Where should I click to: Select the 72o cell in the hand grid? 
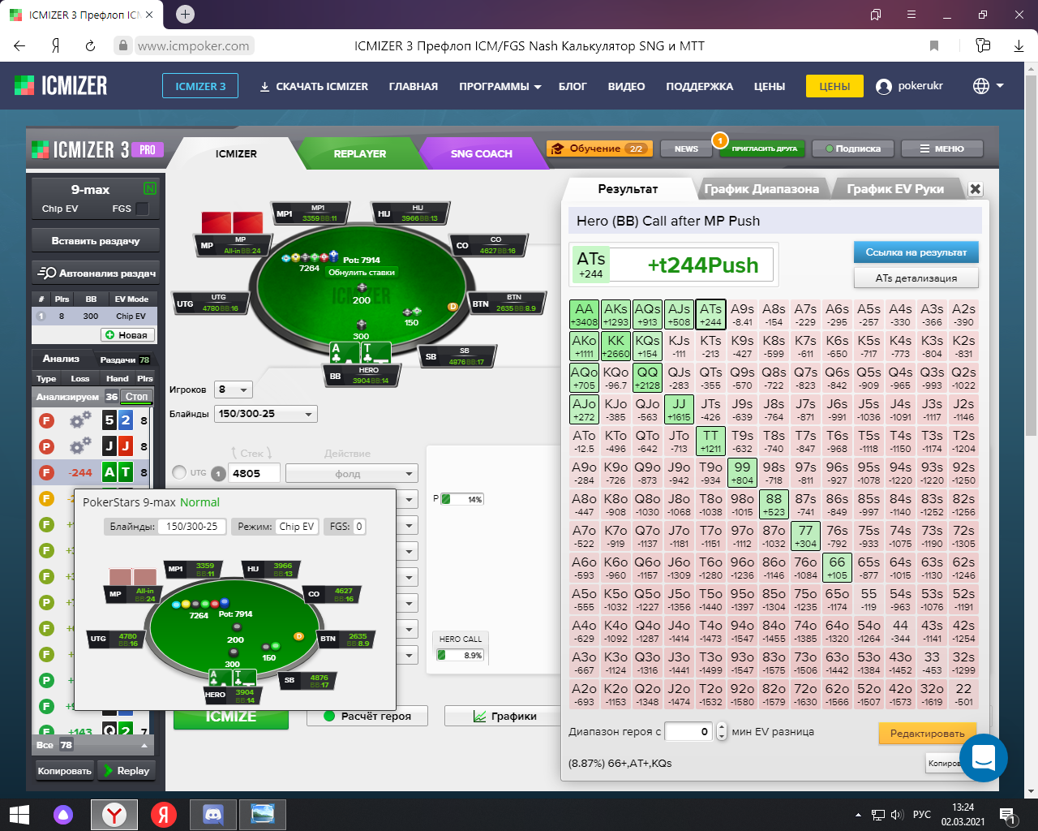pyautogui.click(x=805, y=694)
